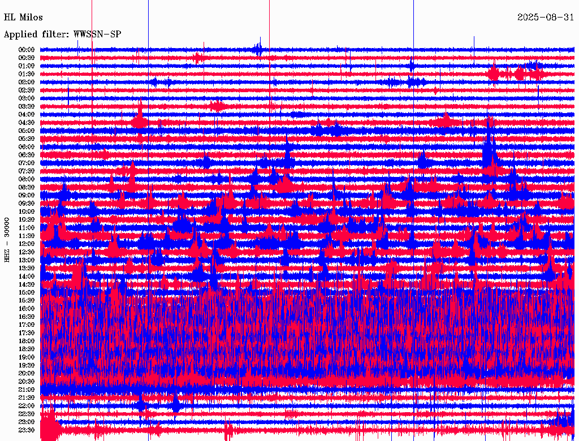Select the 14:30 time row label
Image resolution: width=579 pixels, height=441 pixels.
point(27,284)
